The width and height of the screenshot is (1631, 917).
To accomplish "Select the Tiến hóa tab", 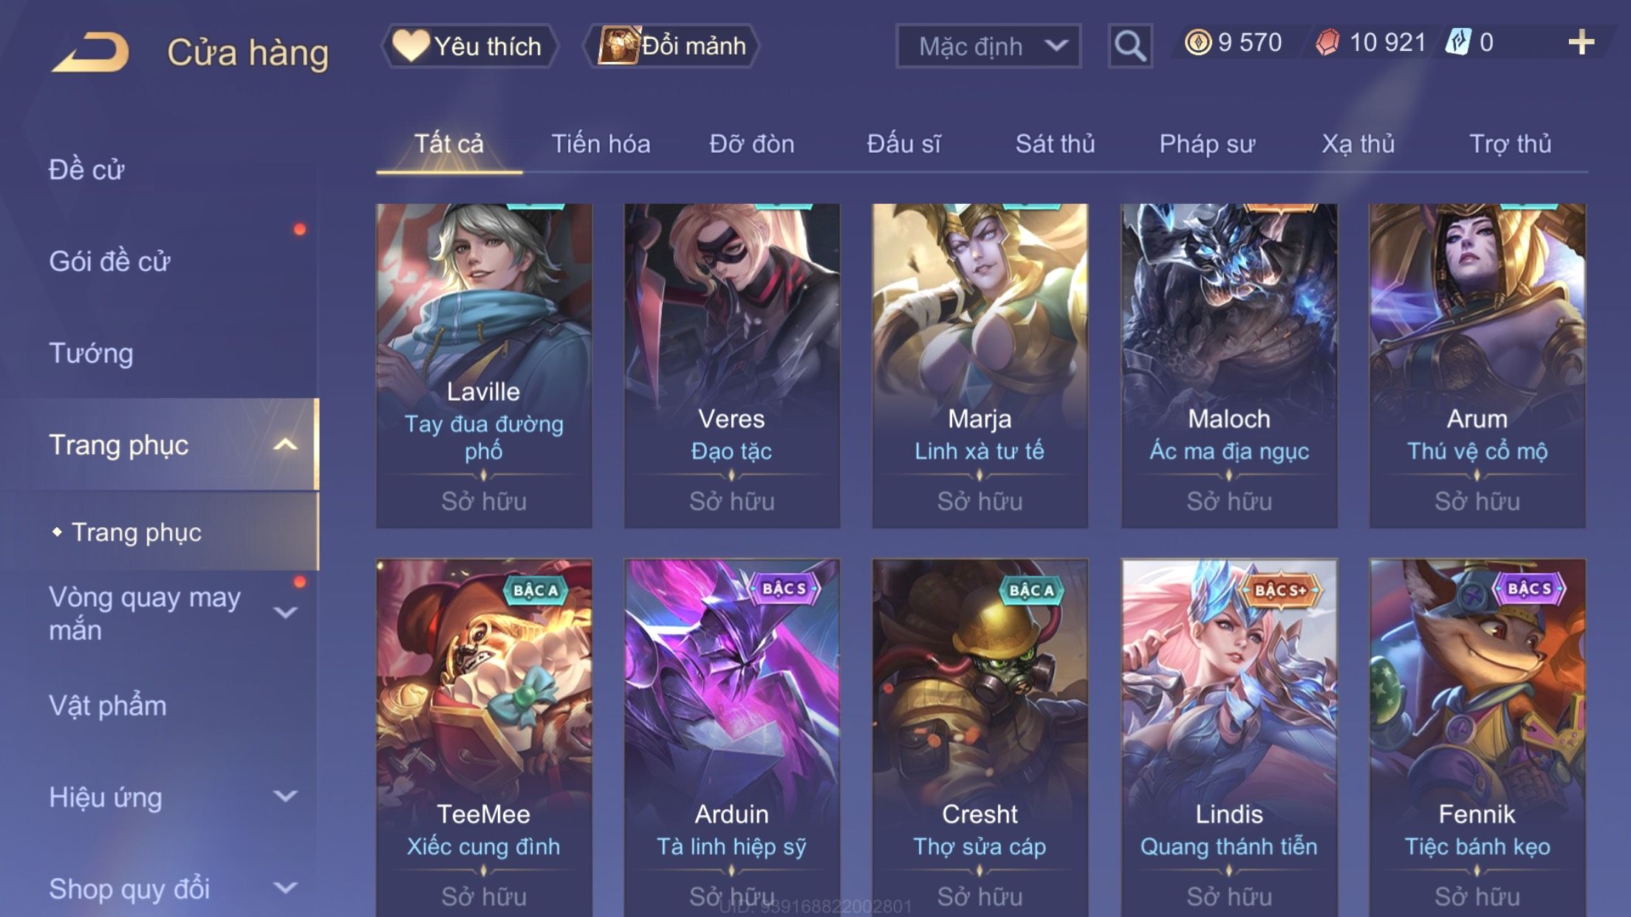I will click(x=601, y=144).
